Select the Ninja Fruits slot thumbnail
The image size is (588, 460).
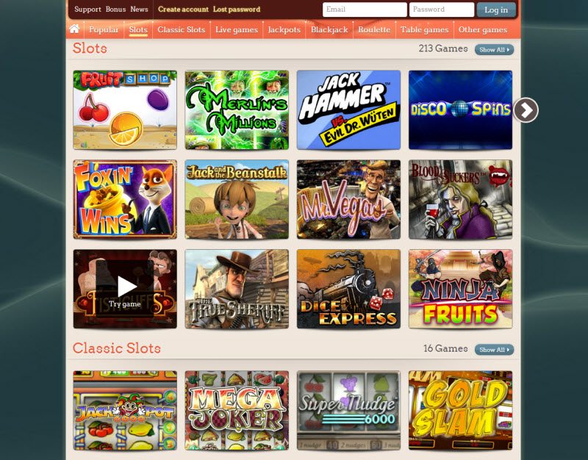(x=460, y=289)
